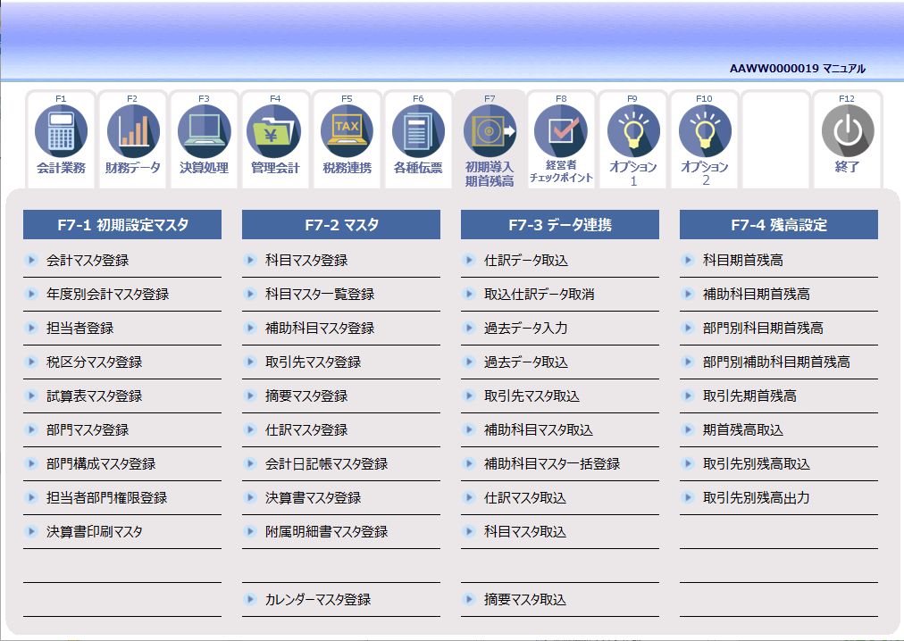Click the 終了 (F12) exit power icon
Screen dimensions: 904x641
click(x=847, y=134)
